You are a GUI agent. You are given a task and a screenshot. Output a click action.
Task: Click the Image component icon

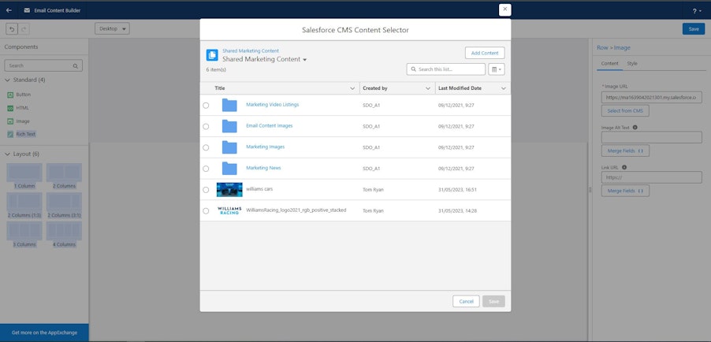[10, 121]
